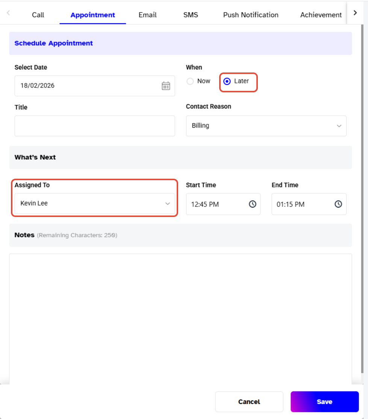Show previous tabs with left arrow
The width and height of the screenshot is (368, 419).
[8, 13]
